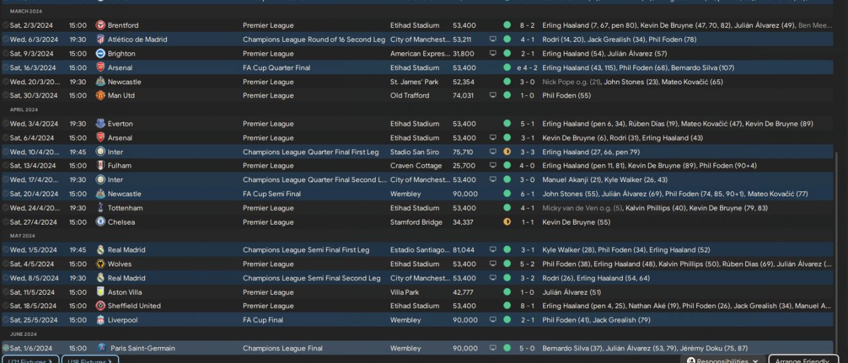Screen dimensions: 848x363
Task: Click the Tottenham club badge
Action: pos(101,208)
